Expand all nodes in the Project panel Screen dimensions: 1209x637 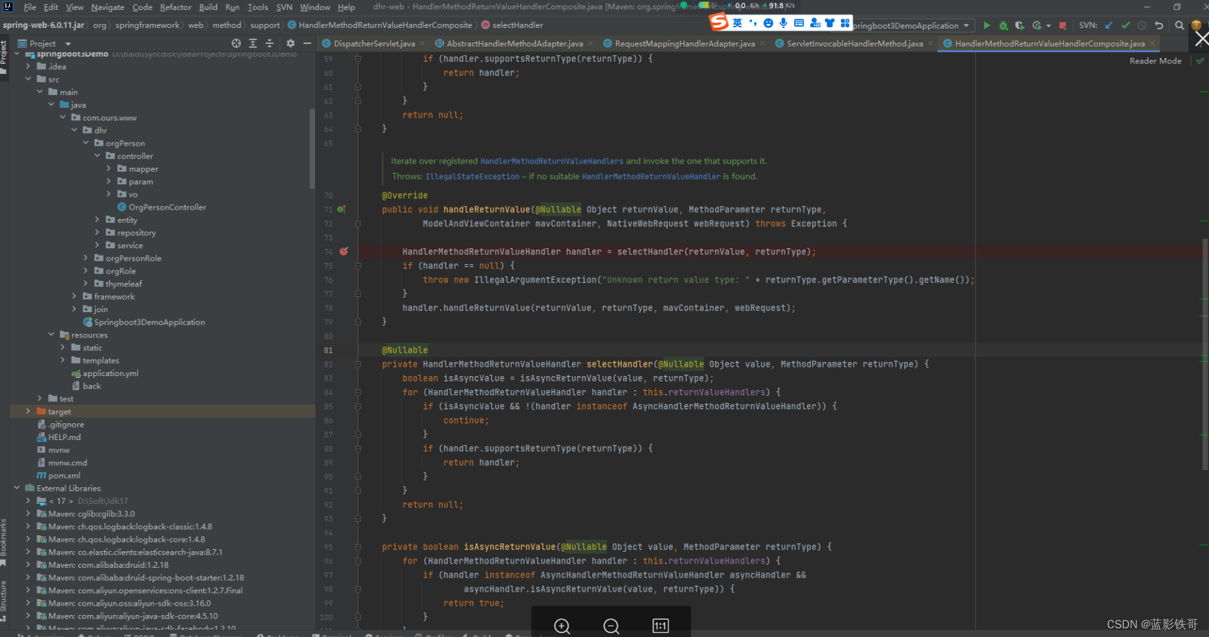pyautogui.click(x=253, y=43)
